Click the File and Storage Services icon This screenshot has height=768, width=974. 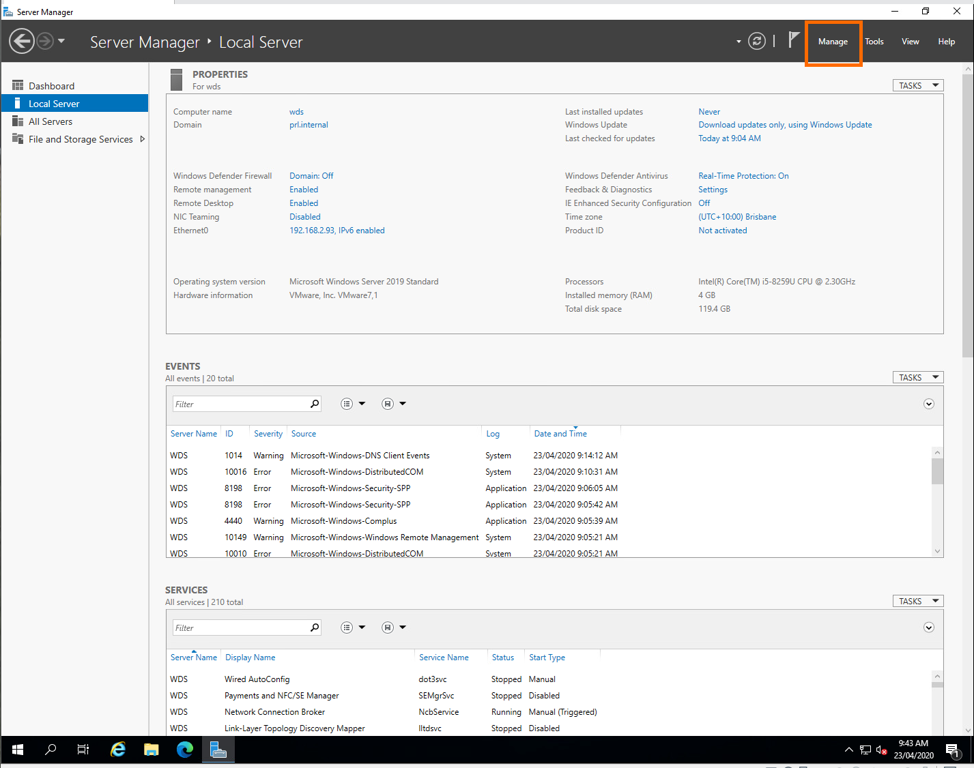pyautogui.click(x=18, y=139)
